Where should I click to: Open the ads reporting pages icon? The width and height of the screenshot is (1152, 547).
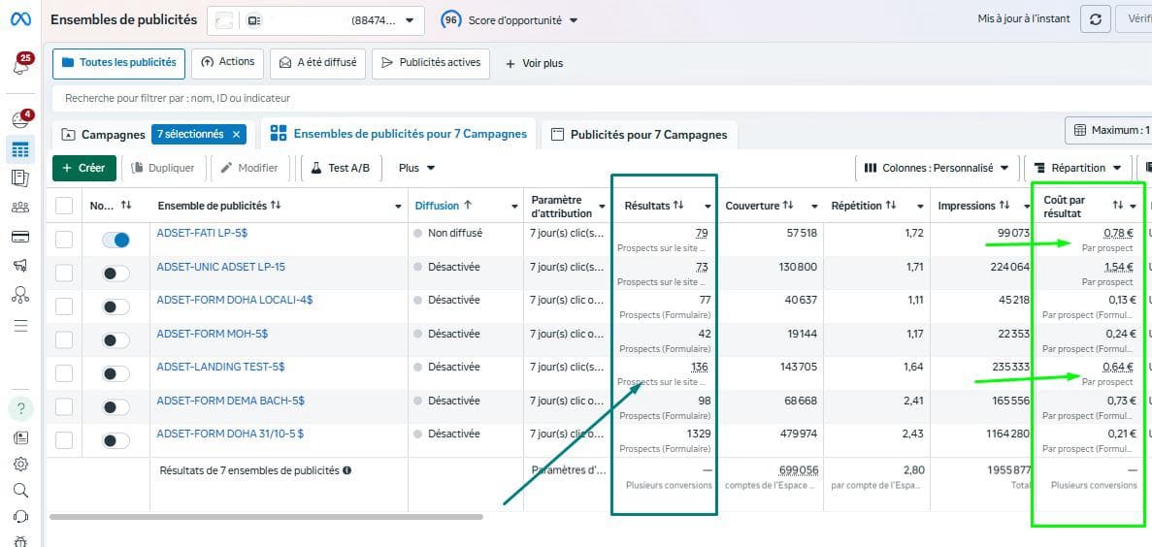tap(20, 177)
